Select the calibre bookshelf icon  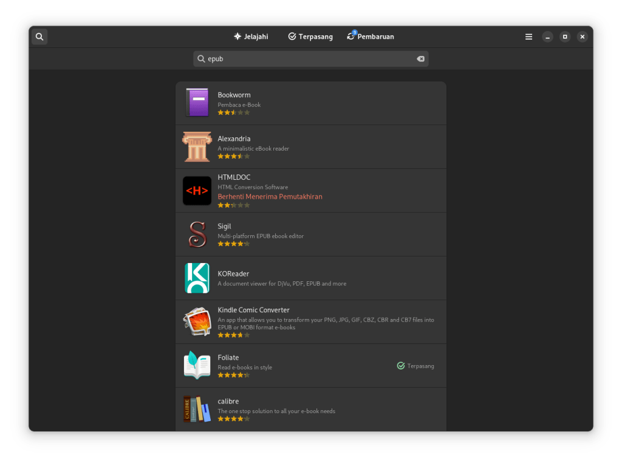tap(197, 409)
